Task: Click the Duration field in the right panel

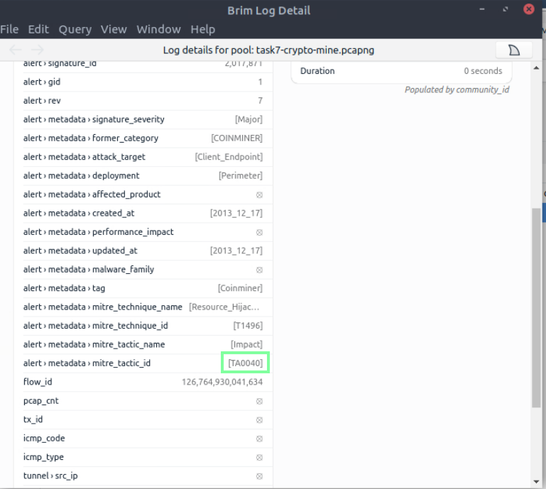Action: click(401, 71)
